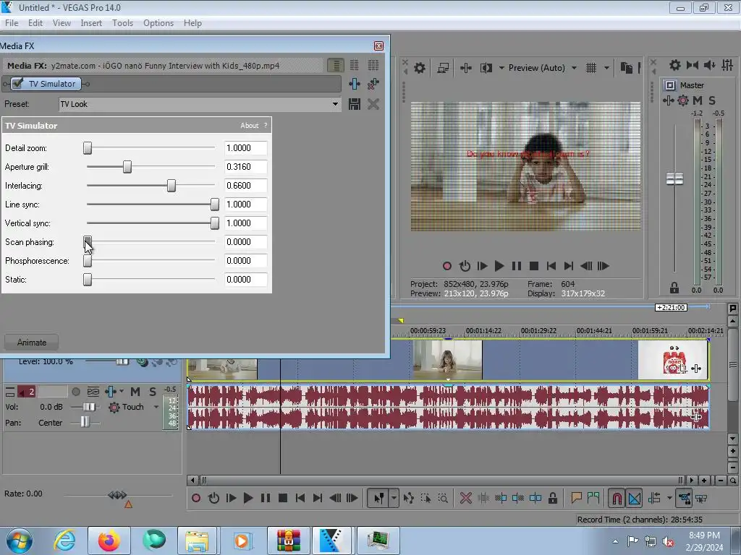Open Firefox from the taskbar
Image resolution: width=741 pixels, height=555 pixels.
point(109,541)
